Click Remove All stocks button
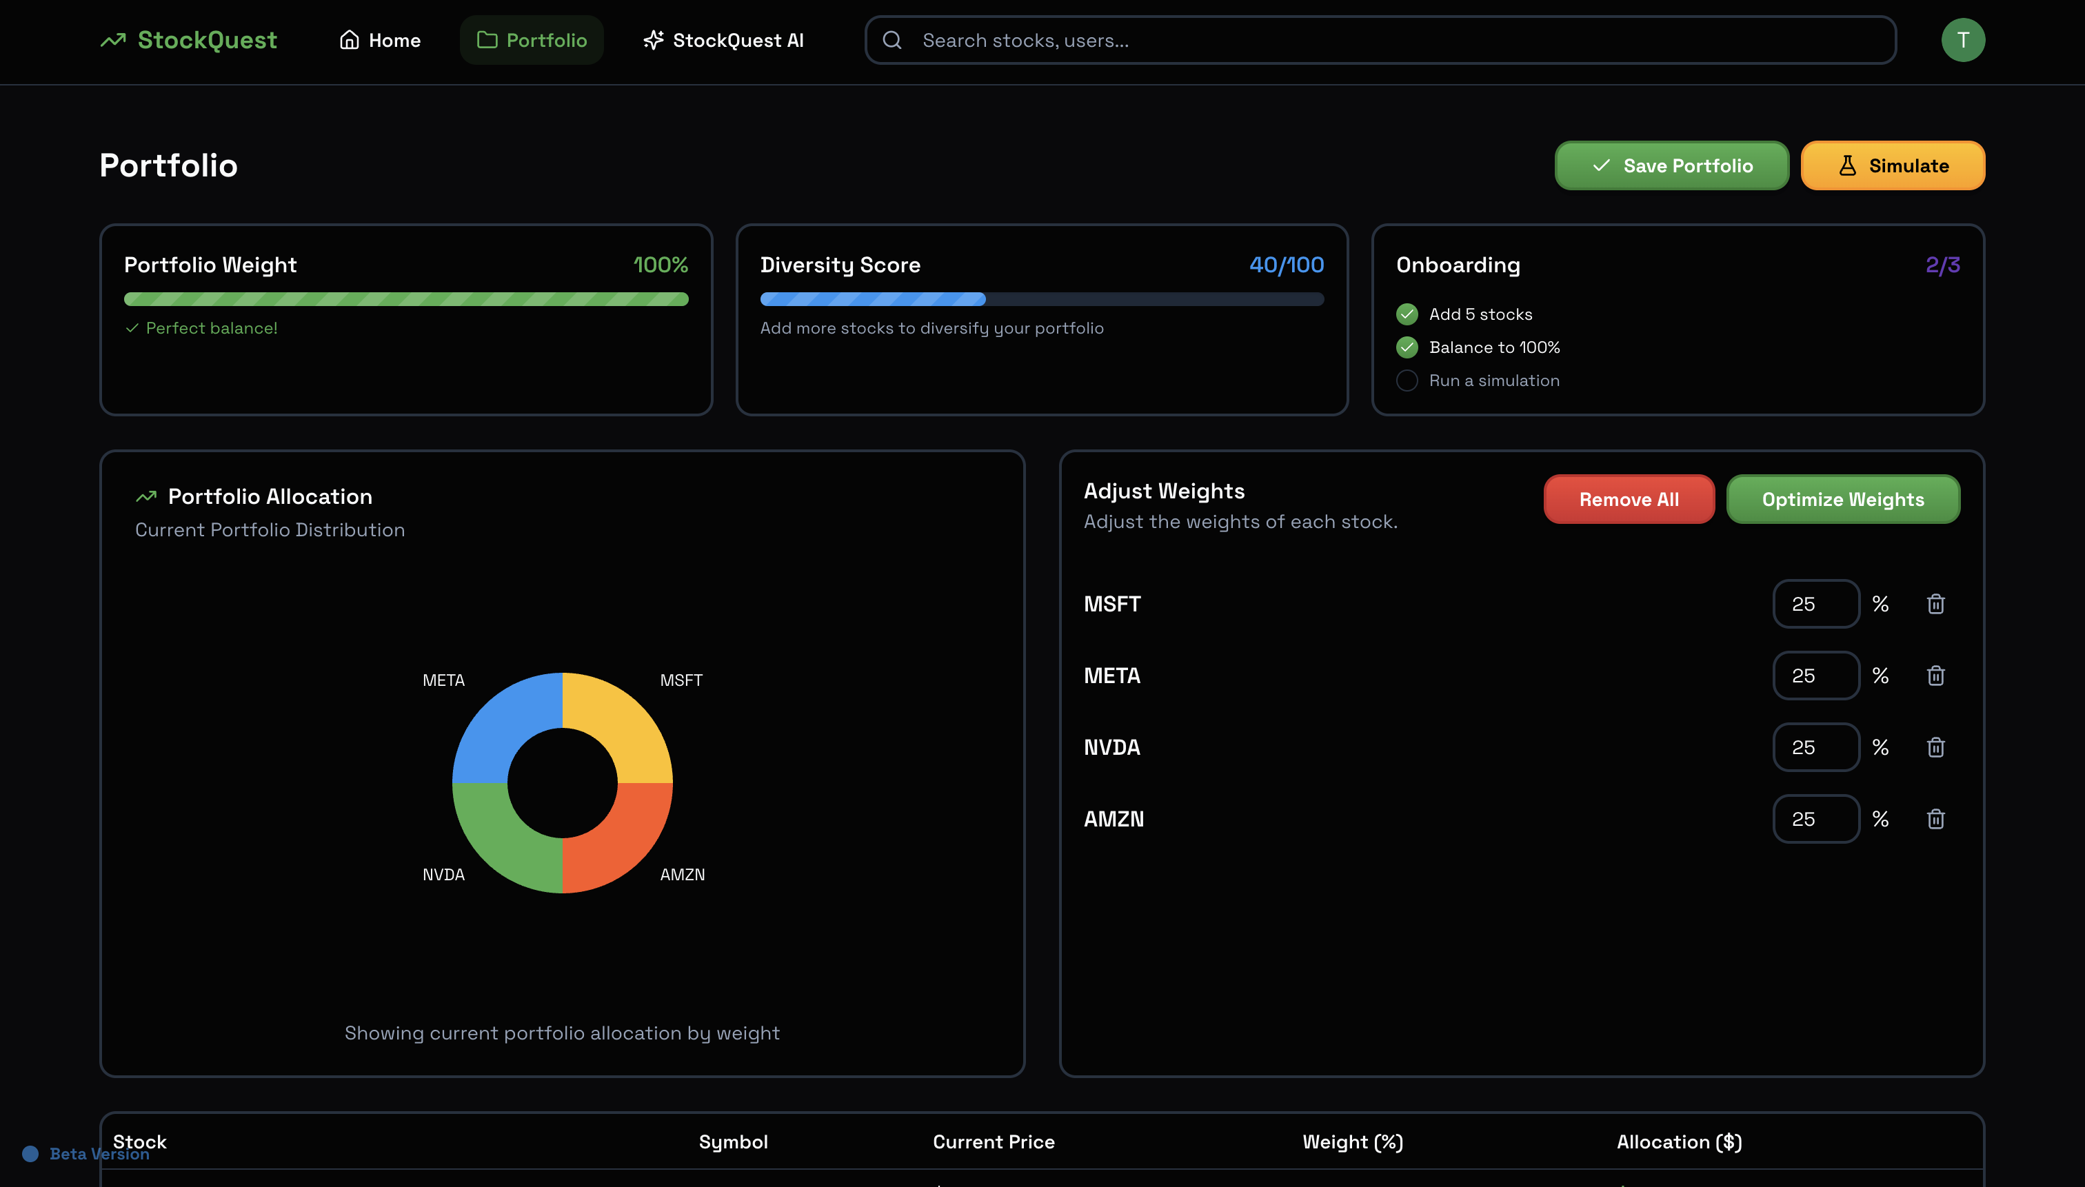This screenshot has width=2085, height=1187. [x=1629, y=499]
